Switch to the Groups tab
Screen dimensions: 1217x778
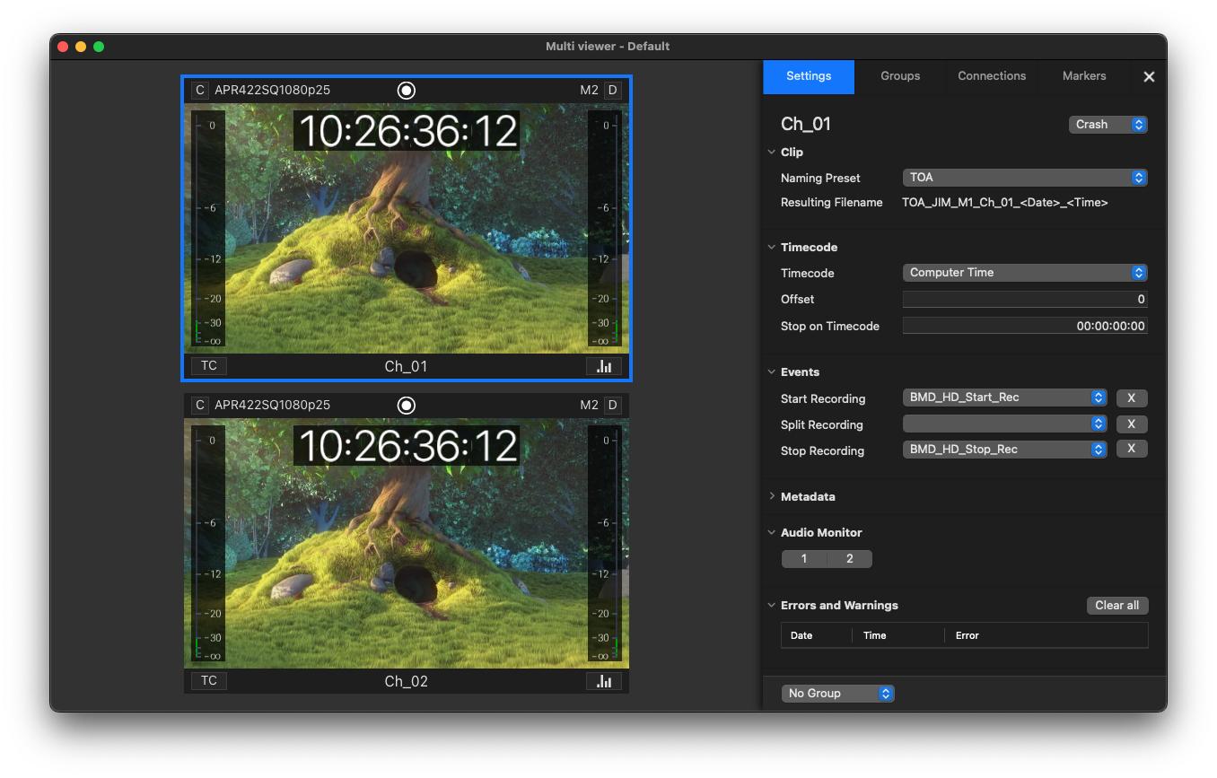click(x=900, y=76)
